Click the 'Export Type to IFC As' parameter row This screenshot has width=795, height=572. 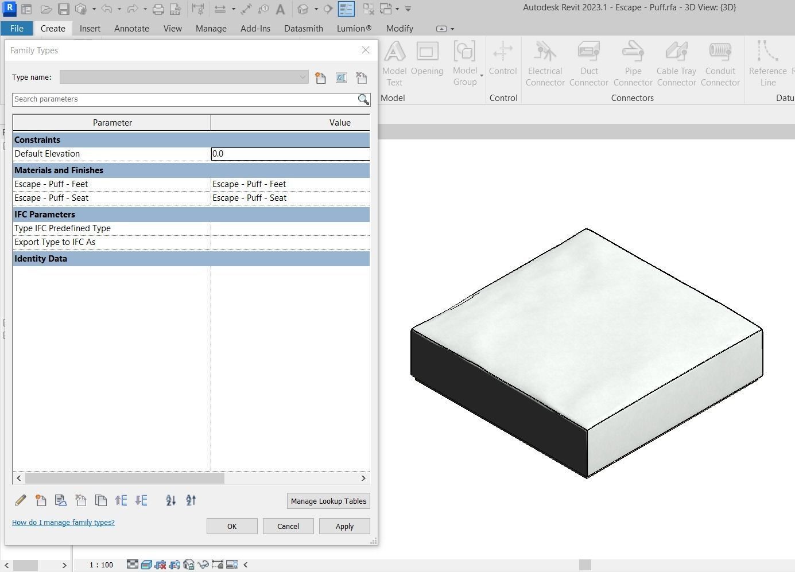coord(191,242)
